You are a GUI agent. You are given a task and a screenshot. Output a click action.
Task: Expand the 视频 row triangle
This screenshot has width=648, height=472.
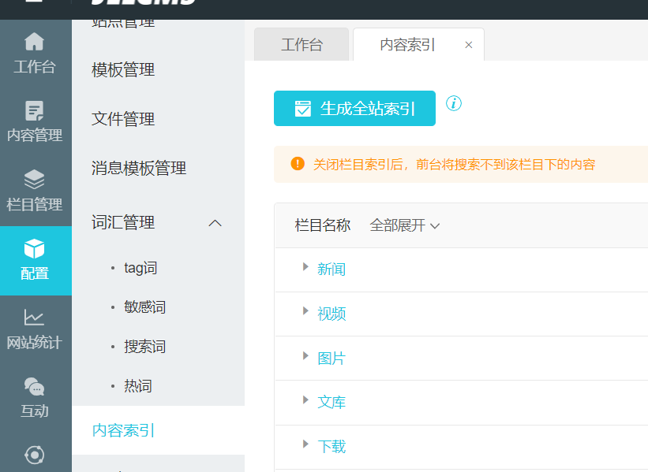[305, 311]
